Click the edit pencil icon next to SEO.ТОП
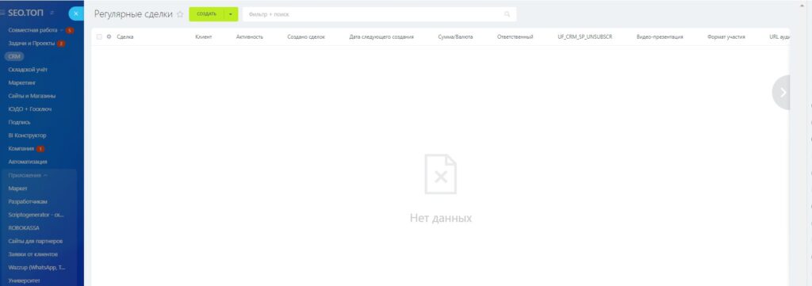Viewport: 812px width, 286px height. point(52,13)
